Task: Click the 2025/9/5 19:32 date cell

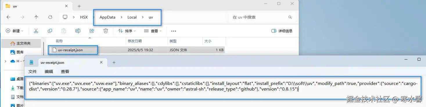Action: [x=140, y=50]
